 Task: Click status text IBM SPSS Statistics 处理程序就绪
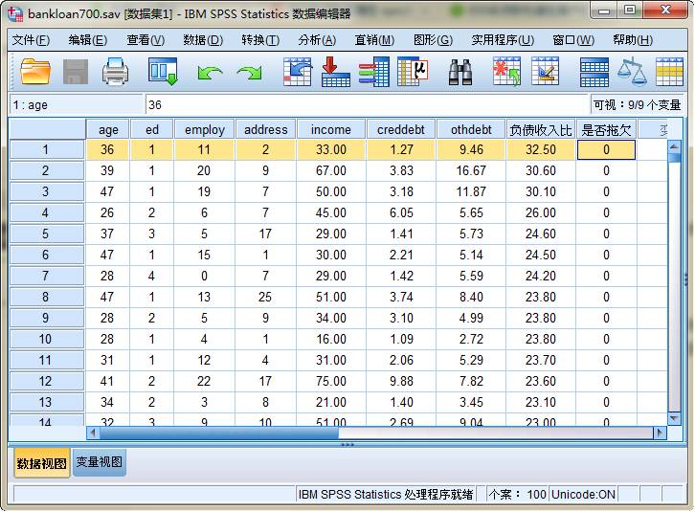386,494
